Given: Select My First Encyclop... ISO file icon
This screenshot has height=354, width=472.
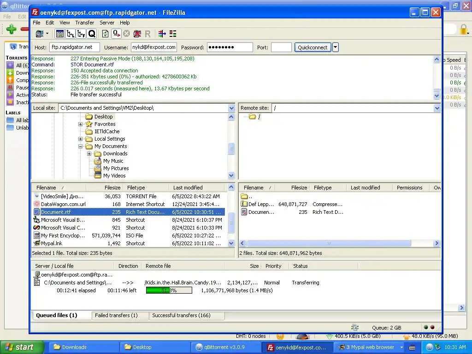Looking at the screenshot, I should click(x=37, y=236).
